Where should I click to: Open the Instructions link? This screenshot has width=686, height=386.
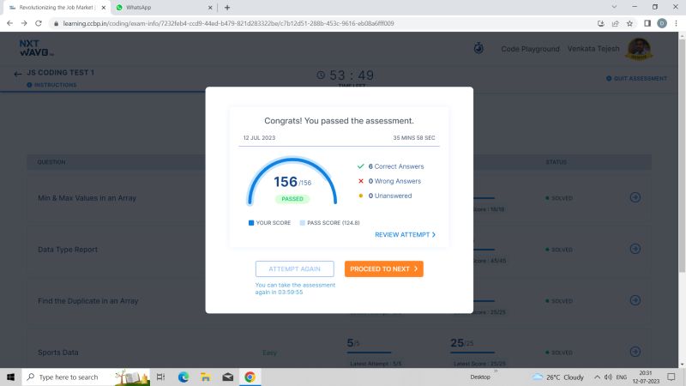tap(51, 85)
